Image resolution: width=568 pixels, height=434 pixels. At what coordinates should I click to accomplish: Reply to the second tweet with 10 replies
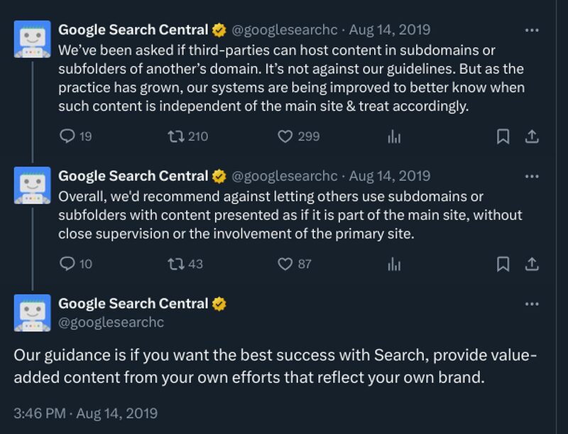67,264
